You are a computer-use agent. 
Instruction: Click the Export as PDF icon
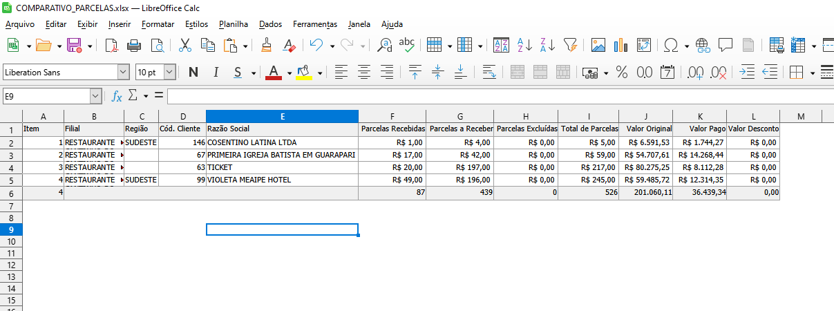112,46
